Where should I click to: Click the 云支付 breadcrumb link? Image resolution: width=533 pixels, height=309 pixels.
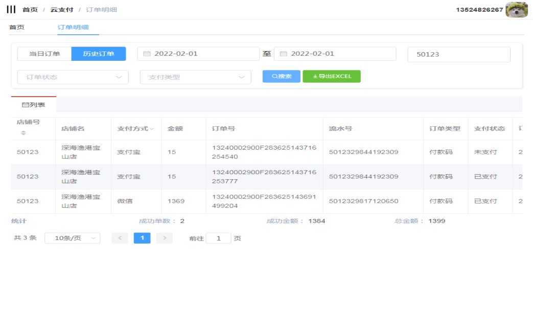(x=62, y=10)
